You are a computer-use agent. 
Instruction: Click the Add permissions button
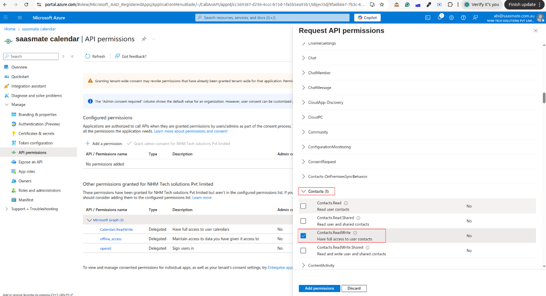click(319, 288)
